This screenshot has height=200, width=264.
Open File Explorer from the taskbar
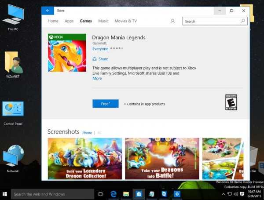[x=126, y=194]
